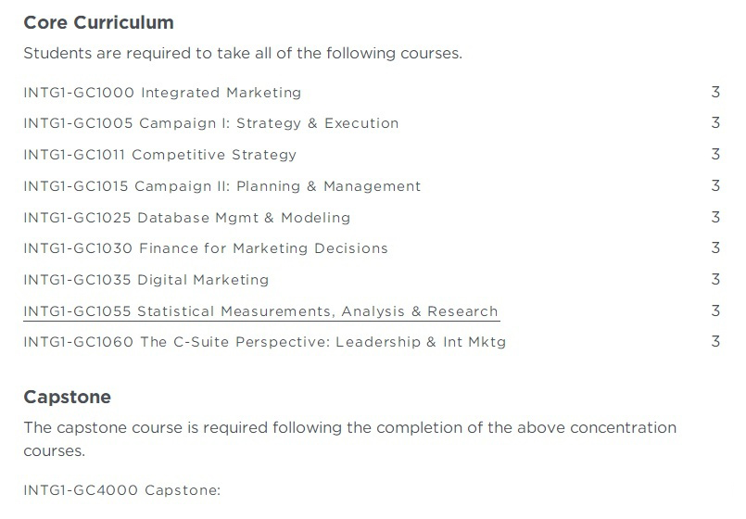Image resolution: width=746 pixels, height=519 pixels.
Task: Open Finance for Marketing Decisions course
Action: pyautogui.click(x=205, y=248)
